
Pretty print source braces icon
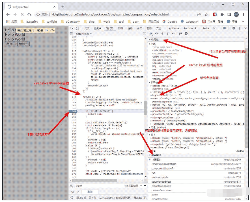point(72,197)
